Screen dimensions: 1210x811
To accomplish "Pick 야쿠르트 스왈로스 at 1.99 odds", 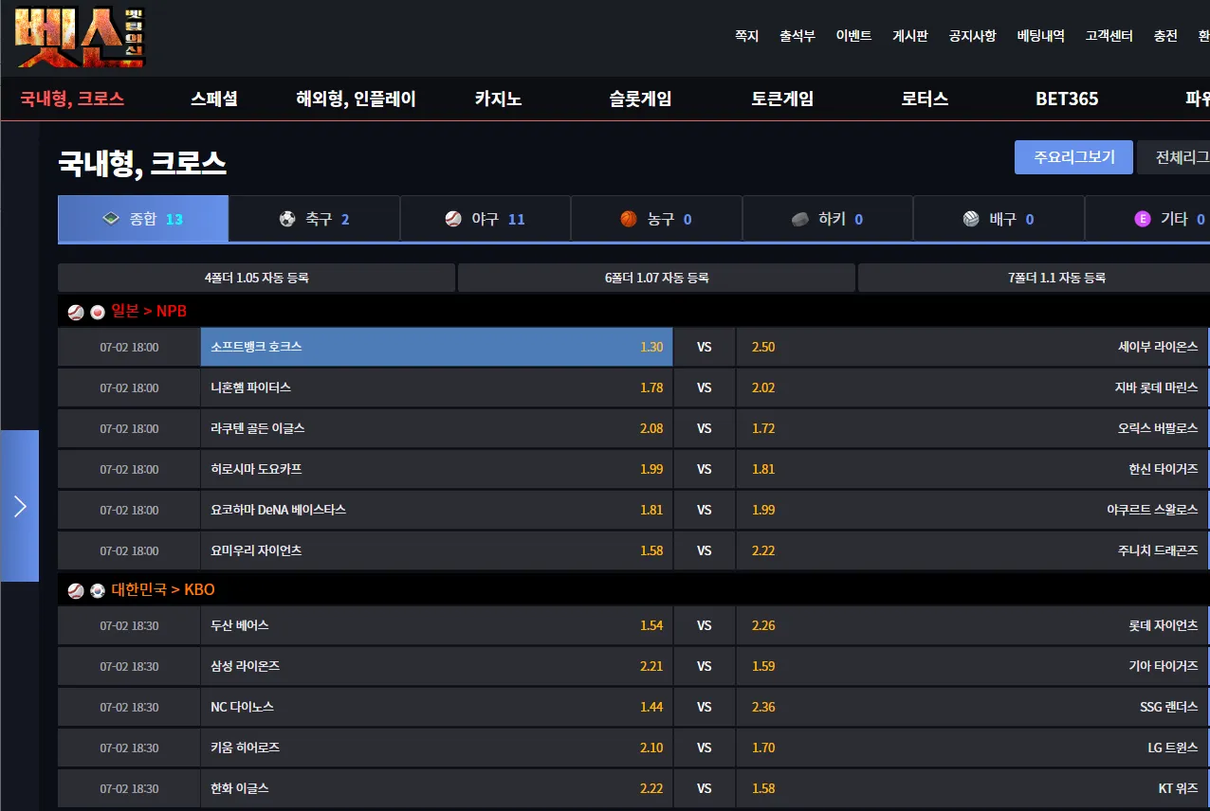I will (x=973, y=510).
